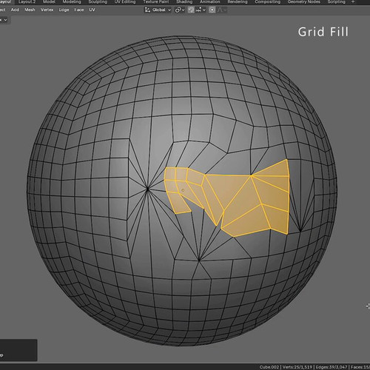Open the Texture Paint workspace tab
Viewport: 370px width, 370px height.
pyautogui.click(x=156, y=1)
